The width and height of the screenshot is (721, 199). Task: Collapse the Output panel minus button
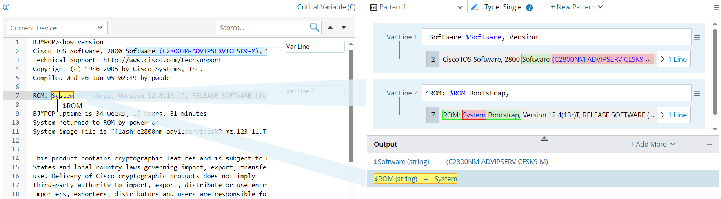[710, 145]
